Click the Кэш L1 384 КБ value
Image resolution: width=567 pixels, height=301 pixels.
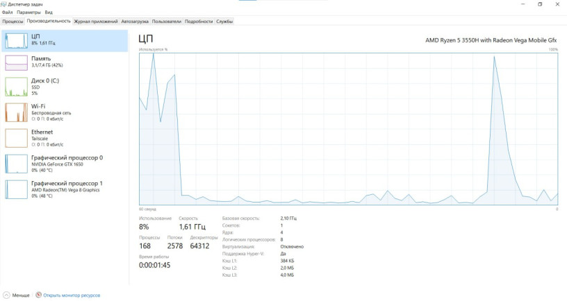287,261
